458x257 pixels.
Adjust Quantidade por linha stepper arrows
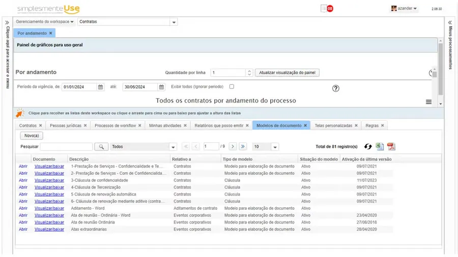(249, 73)
